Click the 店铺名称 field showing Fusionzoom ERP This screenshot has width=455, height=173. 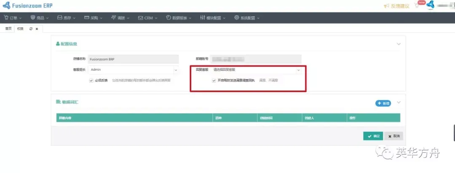133,59
